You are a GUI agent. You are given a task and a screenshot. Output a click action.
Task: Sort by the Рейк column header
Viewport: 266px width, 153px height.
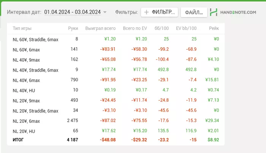(x=214, y=28)
